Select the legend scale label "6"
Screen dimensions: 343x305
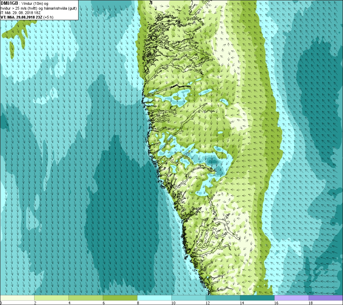click(104, 303)
